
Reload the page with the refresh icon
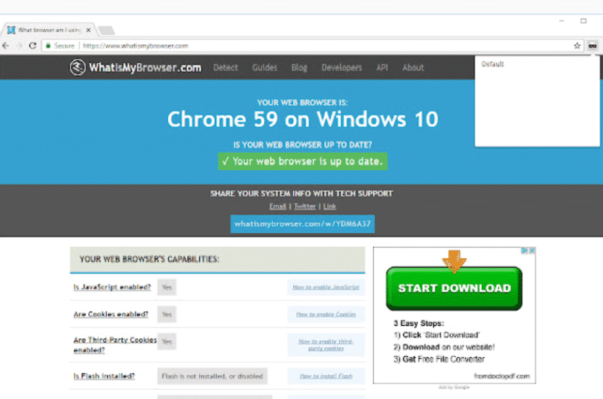[x=32, y=46]
